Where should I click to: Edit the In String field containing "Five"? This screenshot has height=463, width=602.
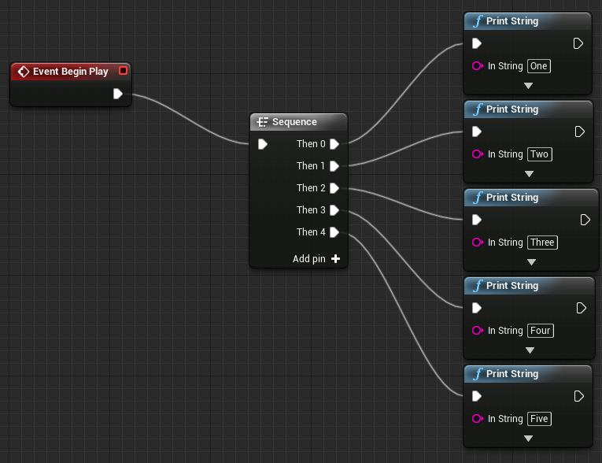pos(539,418)
